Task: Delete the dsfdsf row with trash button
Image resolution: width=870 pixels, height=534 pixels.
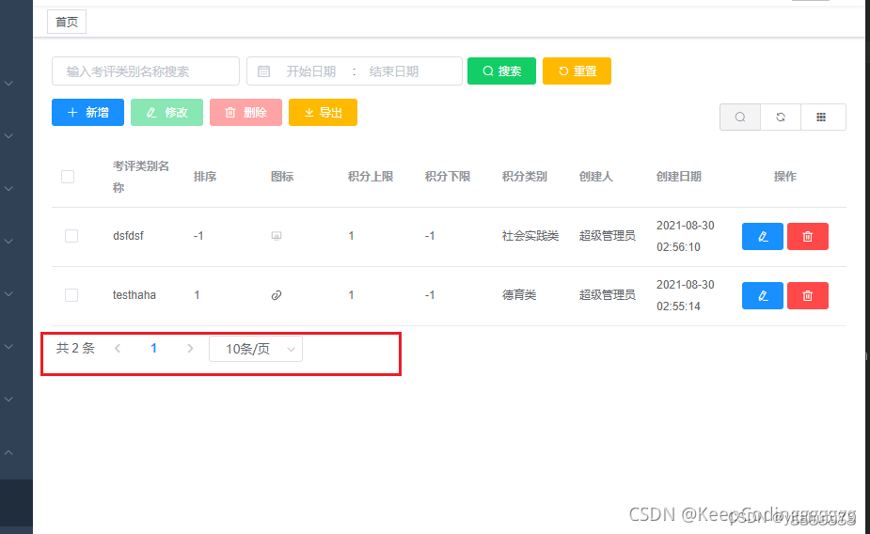Action: (x=808, y=237)
